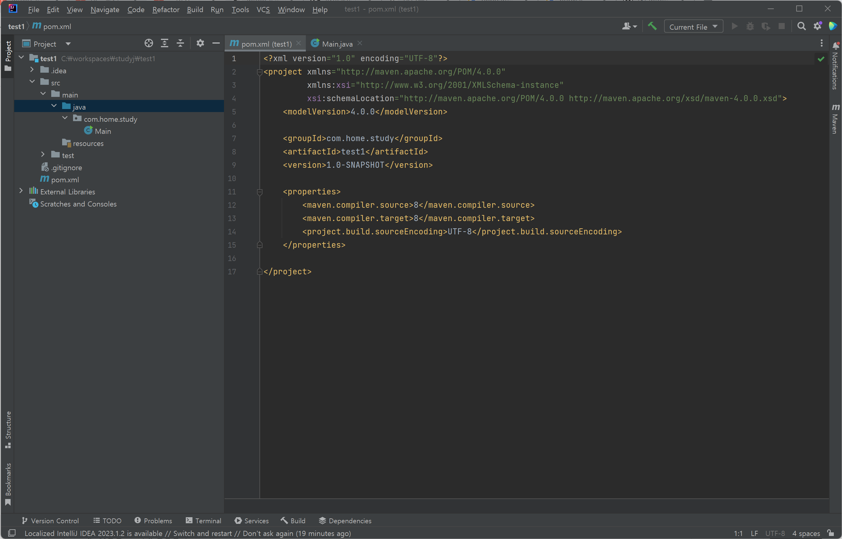Viewport: 842px width, 539px height.
Task: Click Select Opened File crosshair icon
Action: pos(149,43)
